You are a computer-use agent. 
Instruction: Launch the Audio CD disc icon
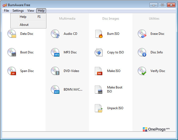55,34
